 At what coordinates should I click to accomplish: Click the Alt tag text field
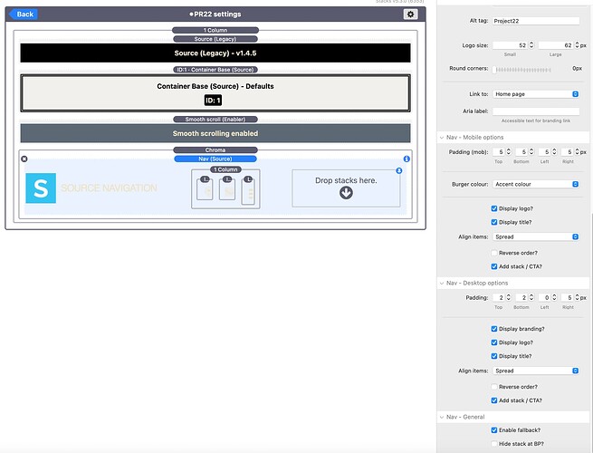click(536, 20)
